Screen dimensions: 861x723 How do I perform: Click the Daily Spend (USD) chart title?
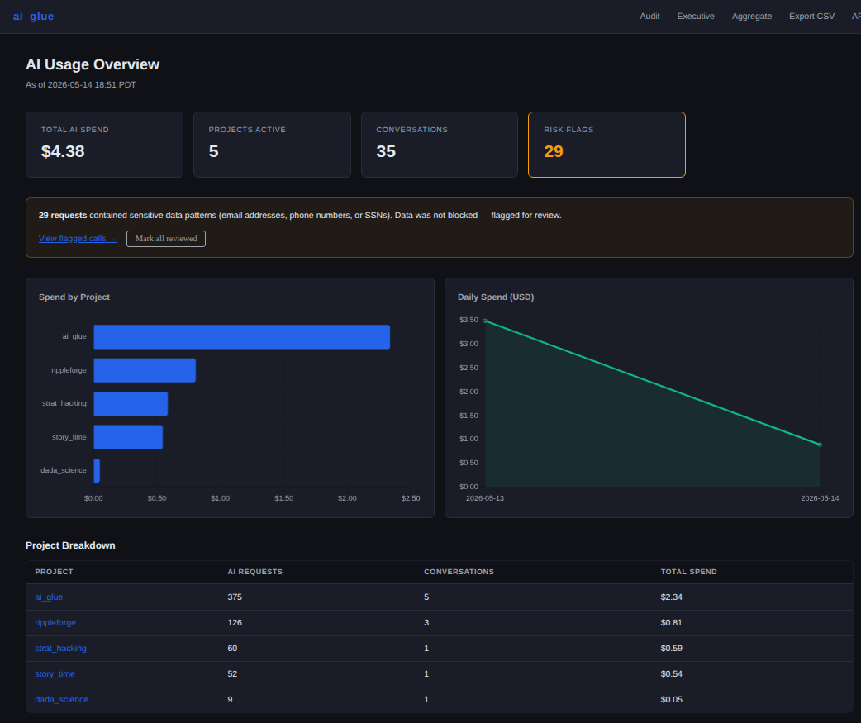click(x=496, y=297)
